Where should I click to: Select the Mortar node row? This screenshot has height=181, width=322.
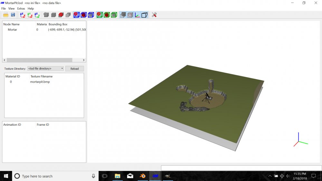44,30
